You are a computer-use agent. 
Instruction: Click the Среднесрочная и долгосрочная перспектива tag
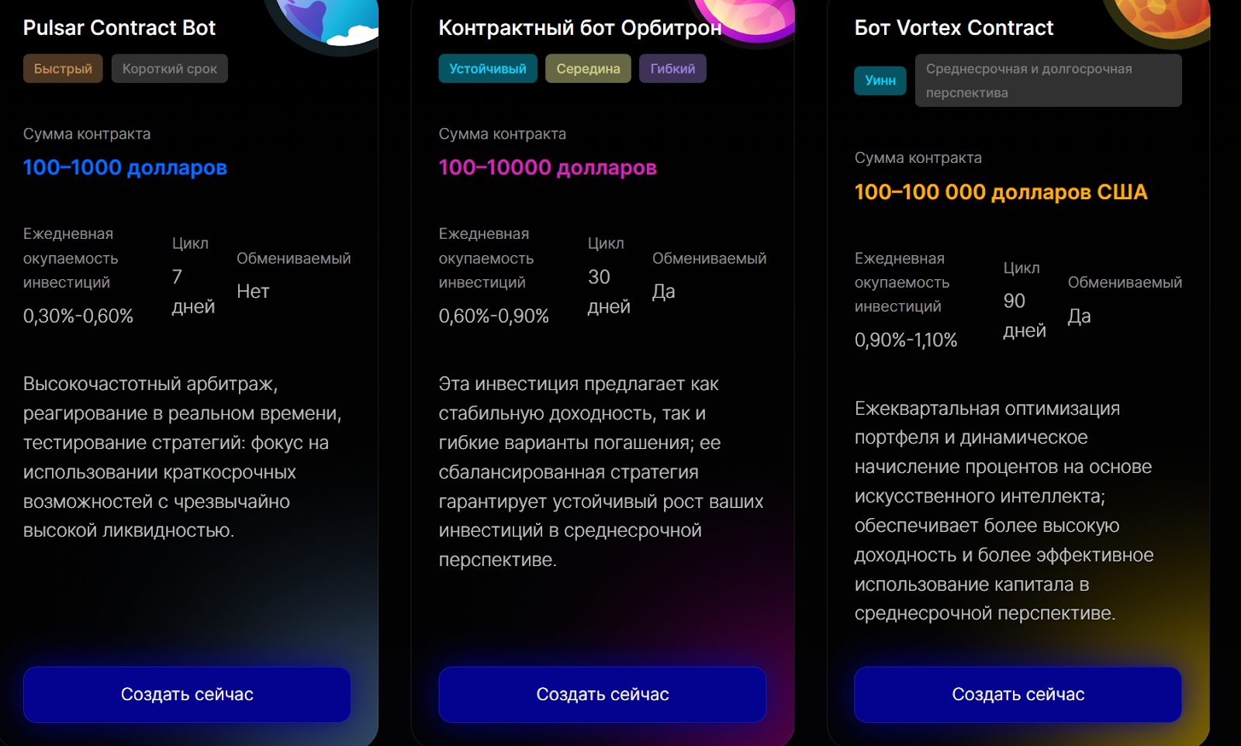[1048, 81]
